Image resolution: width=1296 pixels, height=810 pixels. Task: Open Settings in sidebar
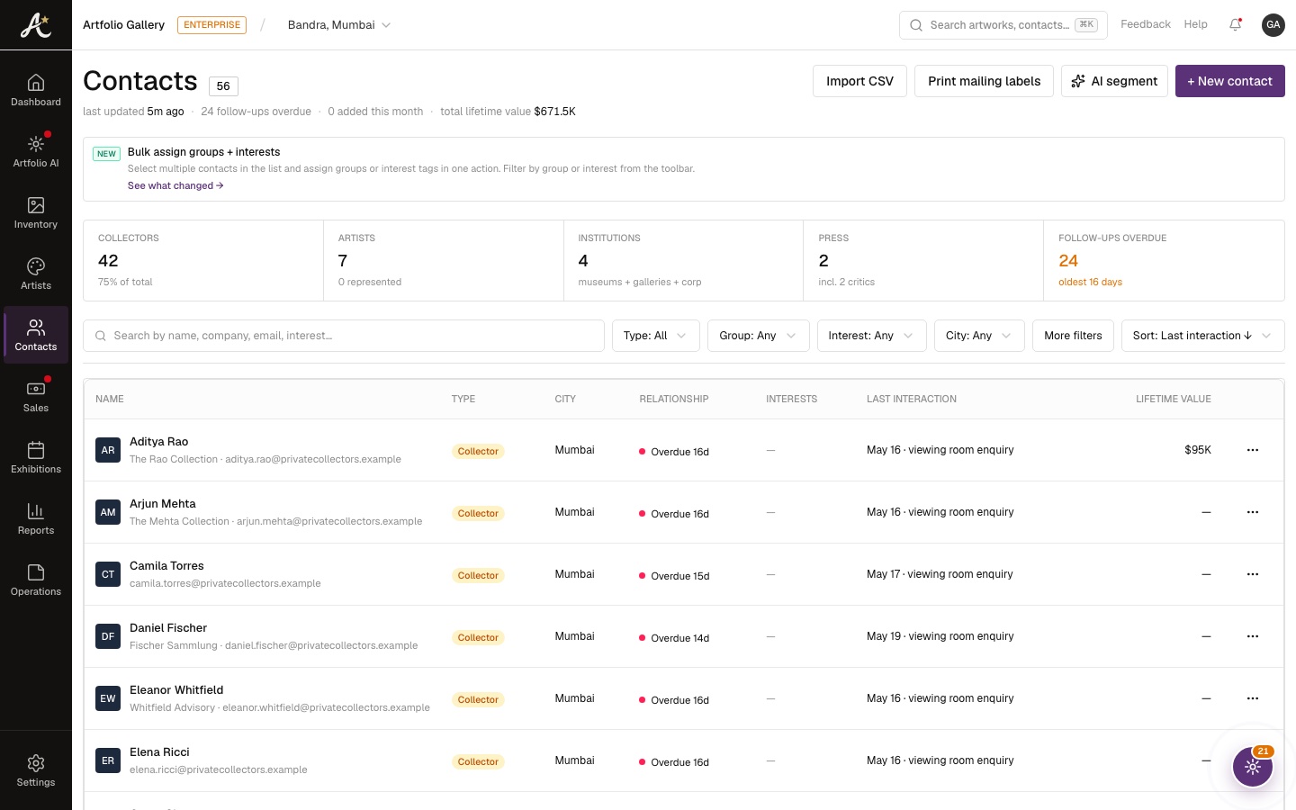36,770
